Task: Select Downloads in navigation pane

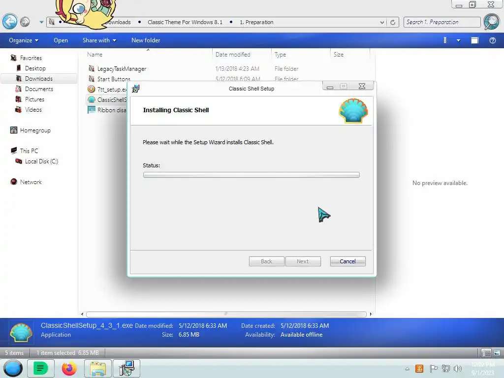Action: point(39,78)
